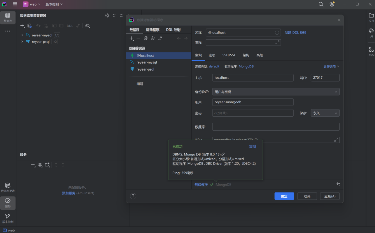The width and height of the screenshot is (375, 233).
Task: Toggle the Services view options eye
Action: coord(40,165)
